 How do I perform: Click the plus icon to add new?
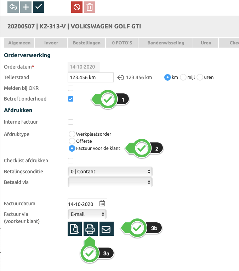25,7
